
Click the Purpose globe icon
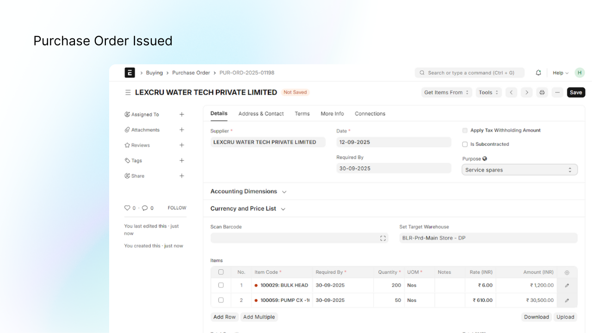tap(485, 159)
